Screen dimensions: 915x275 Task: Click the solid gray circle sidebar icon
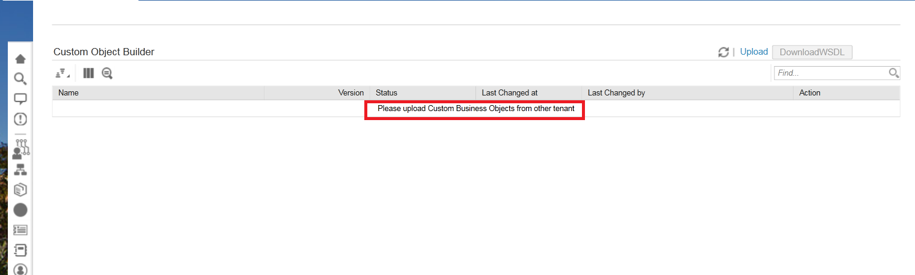pyautogui.click(x=20, y=210)
